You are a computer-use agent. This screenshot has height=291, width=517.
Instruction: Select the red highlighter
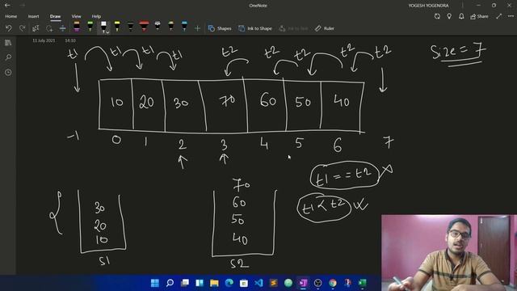click(144, 27)
